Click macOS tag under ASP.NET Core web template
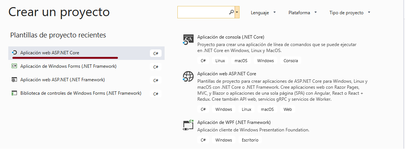The image size is (406, 149). [267, 109]
